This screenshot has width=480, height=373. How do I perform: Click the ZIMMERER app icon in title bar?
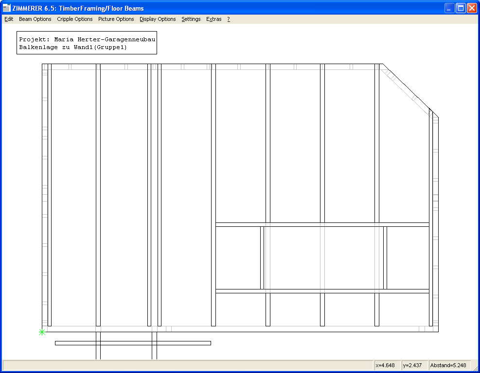pos(7,8)
